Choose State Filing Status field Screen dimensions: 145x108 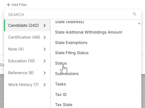[72, 53]
